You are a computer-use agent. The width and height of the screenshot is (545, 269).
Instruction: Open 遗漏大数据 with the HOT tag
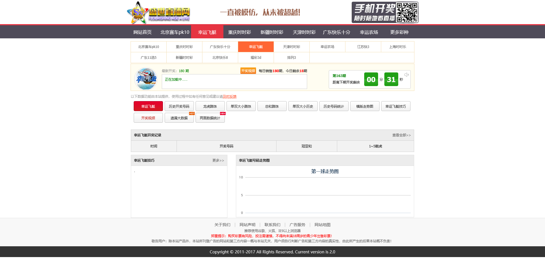coord(179,118)
